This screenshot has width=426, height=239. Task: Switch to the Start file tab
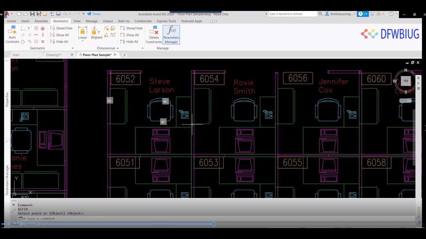(16, 55)
